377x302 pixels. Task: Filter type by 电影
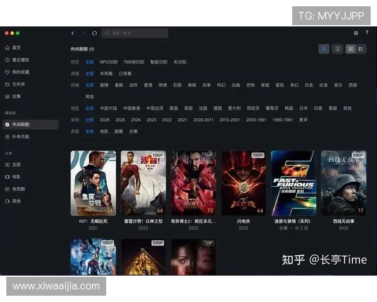click(104, 131)
